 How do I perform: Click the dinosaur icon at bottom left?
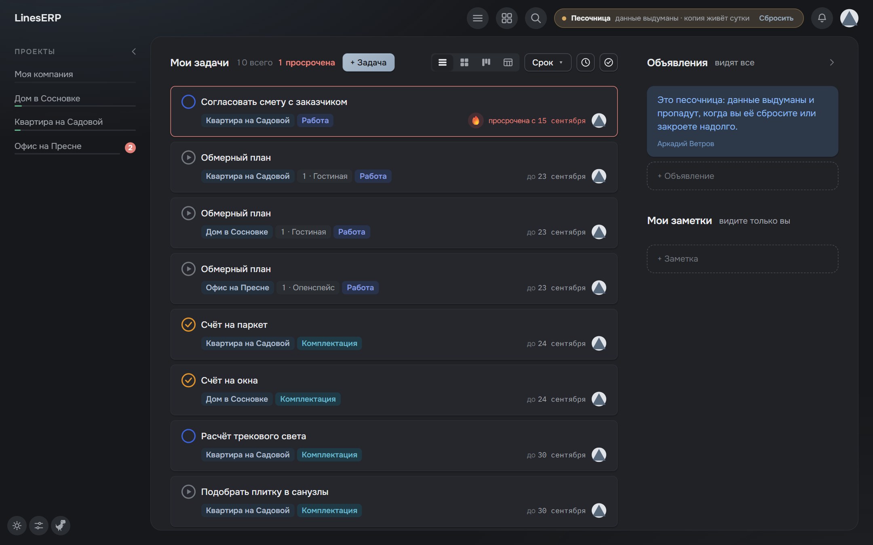click(61, 526)
